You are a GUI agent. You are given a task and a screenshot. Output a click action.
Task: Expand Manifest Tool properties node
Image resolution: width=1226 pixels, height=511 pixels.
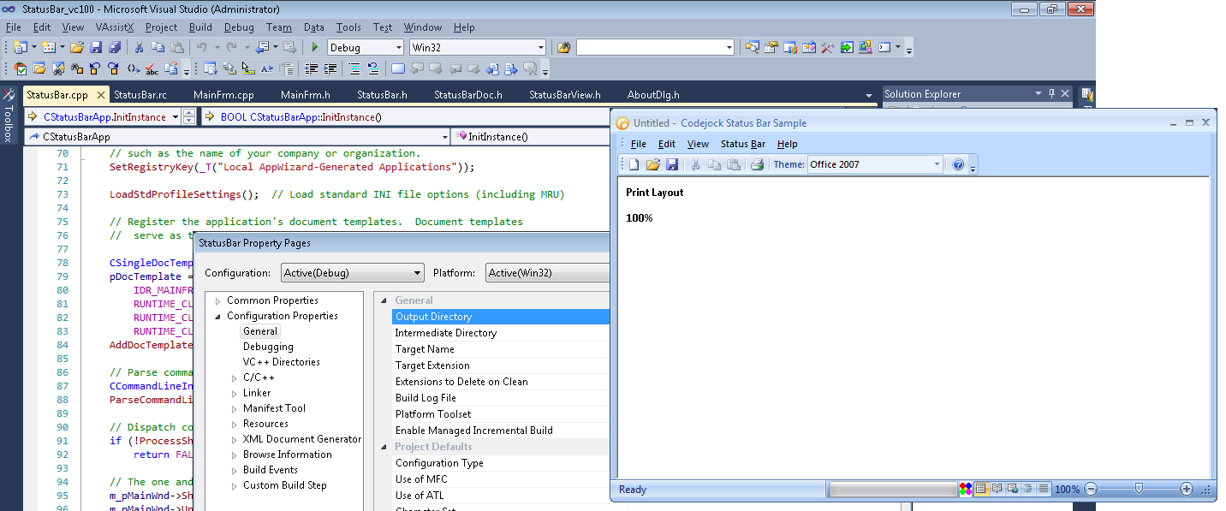point(235,408)
